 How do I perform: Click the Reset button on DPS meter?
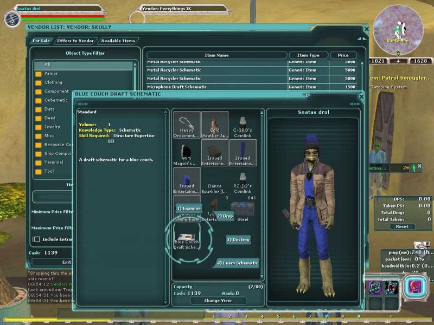tap(402, 226)
